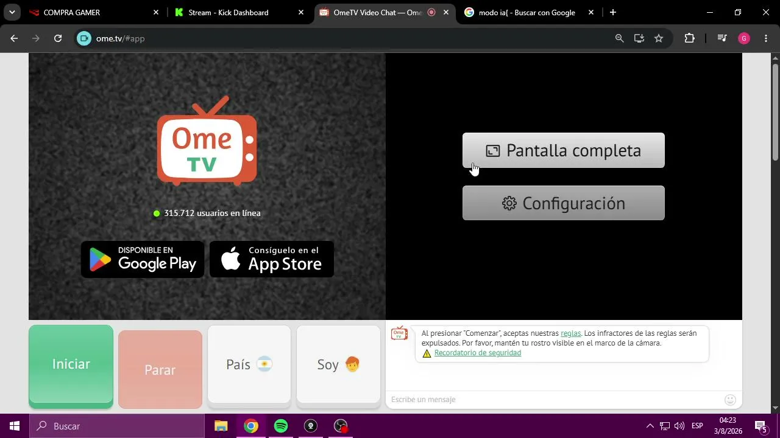This screenshot has height=438, width=780.
Task: Select the OmeTV Video Chat tab
Action: click(385, 12)
